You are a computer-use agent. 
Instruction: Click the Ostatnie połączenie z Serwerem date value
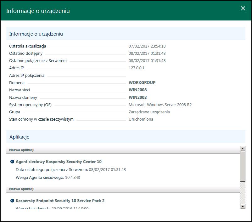pyautogui.click(x=147, y=61)
